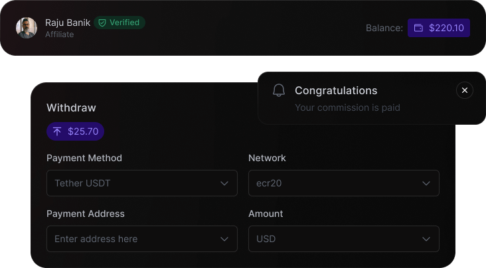The width and height of the screenshot is (486, 268).
Task: Click the Payment Address input field
Action: [133, 239]
